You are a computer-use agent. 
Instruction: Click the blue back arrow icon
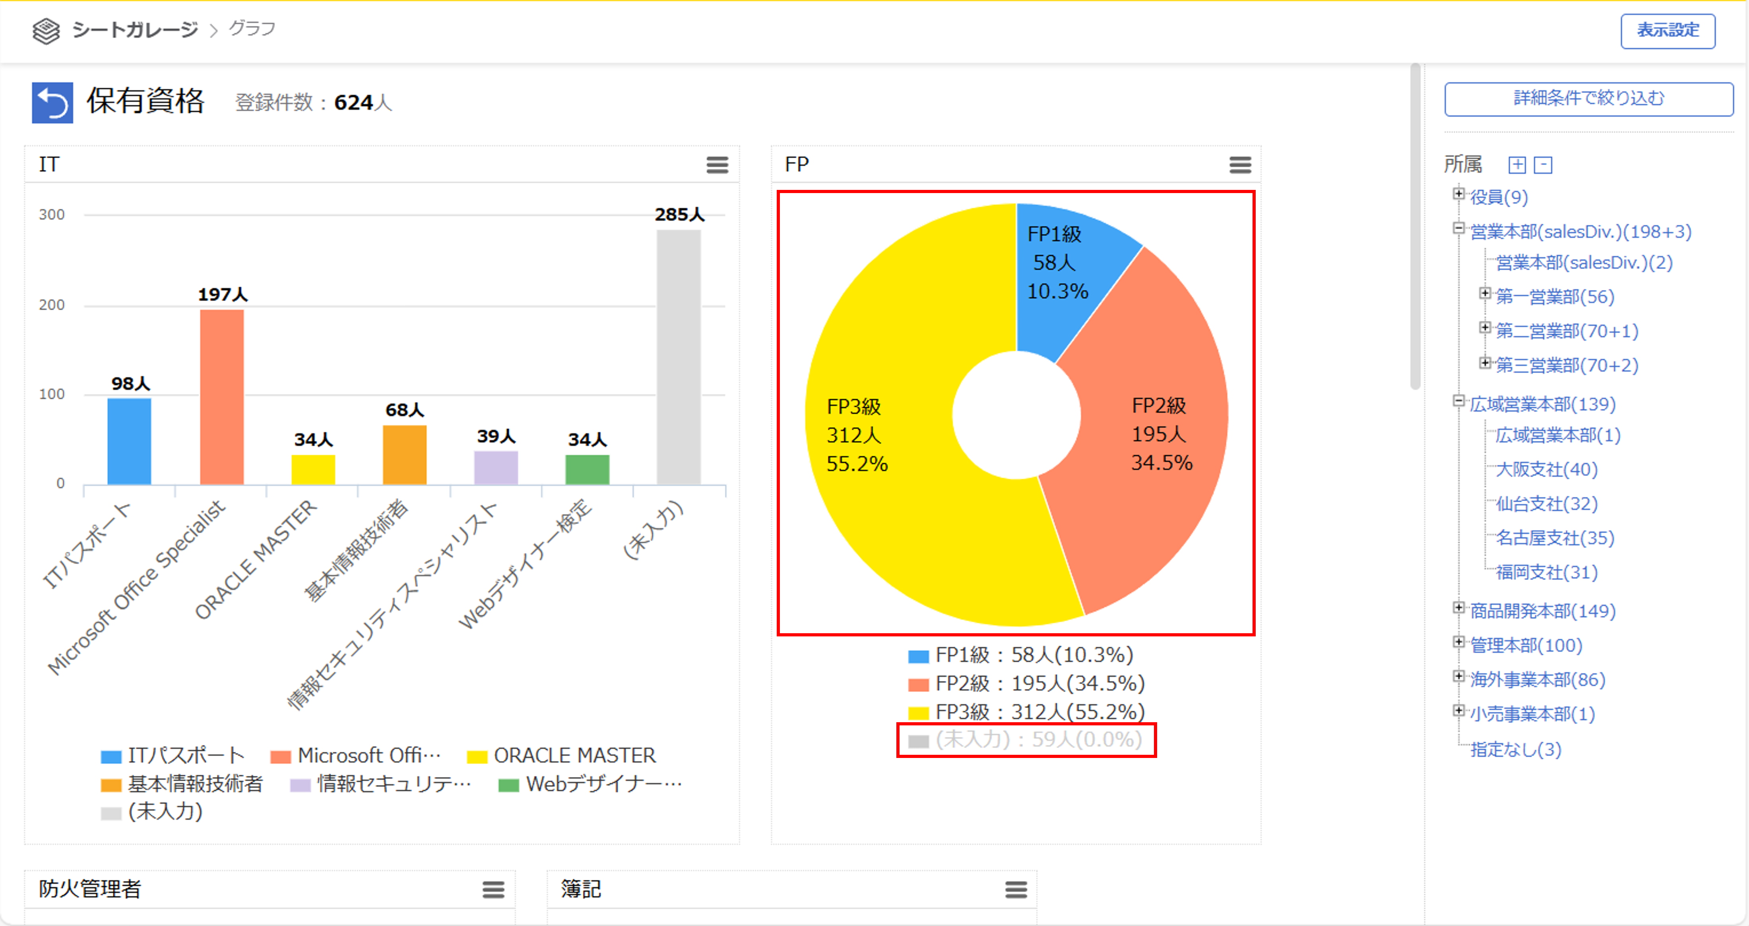52,103
